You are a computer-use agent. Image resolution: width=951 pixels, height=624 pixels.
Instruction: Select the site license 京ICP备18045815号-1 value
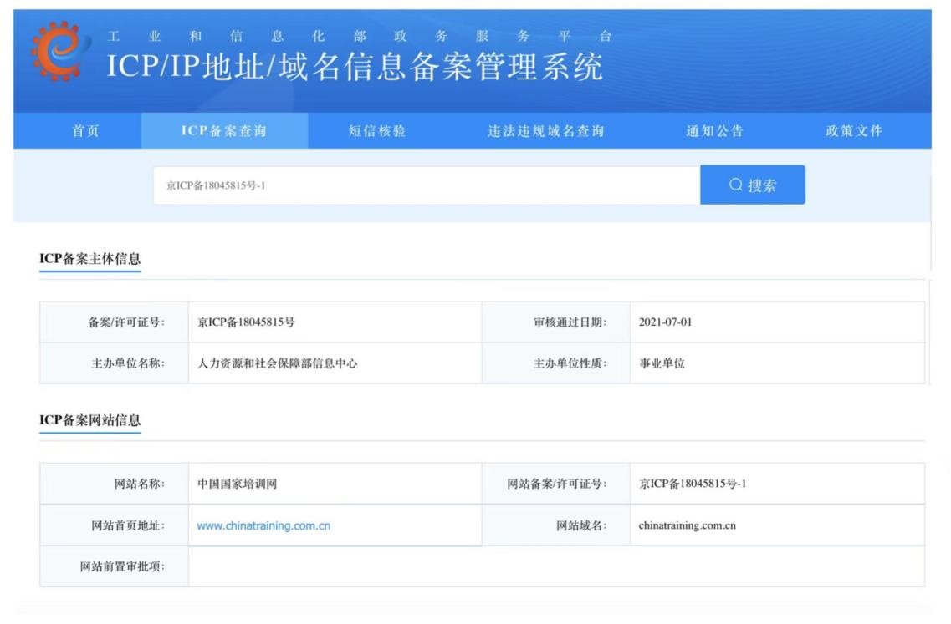pos(693,484)
